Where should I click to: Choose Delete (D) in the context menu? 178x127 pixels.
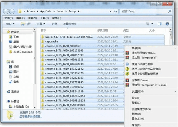click(x=136, y=114)
